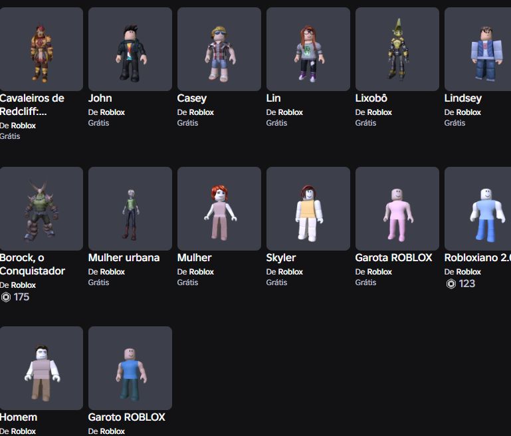Viewport: 511px width, 436px height.
Task: Click the Grátis label under Lin
Action: tap(276, 123)
